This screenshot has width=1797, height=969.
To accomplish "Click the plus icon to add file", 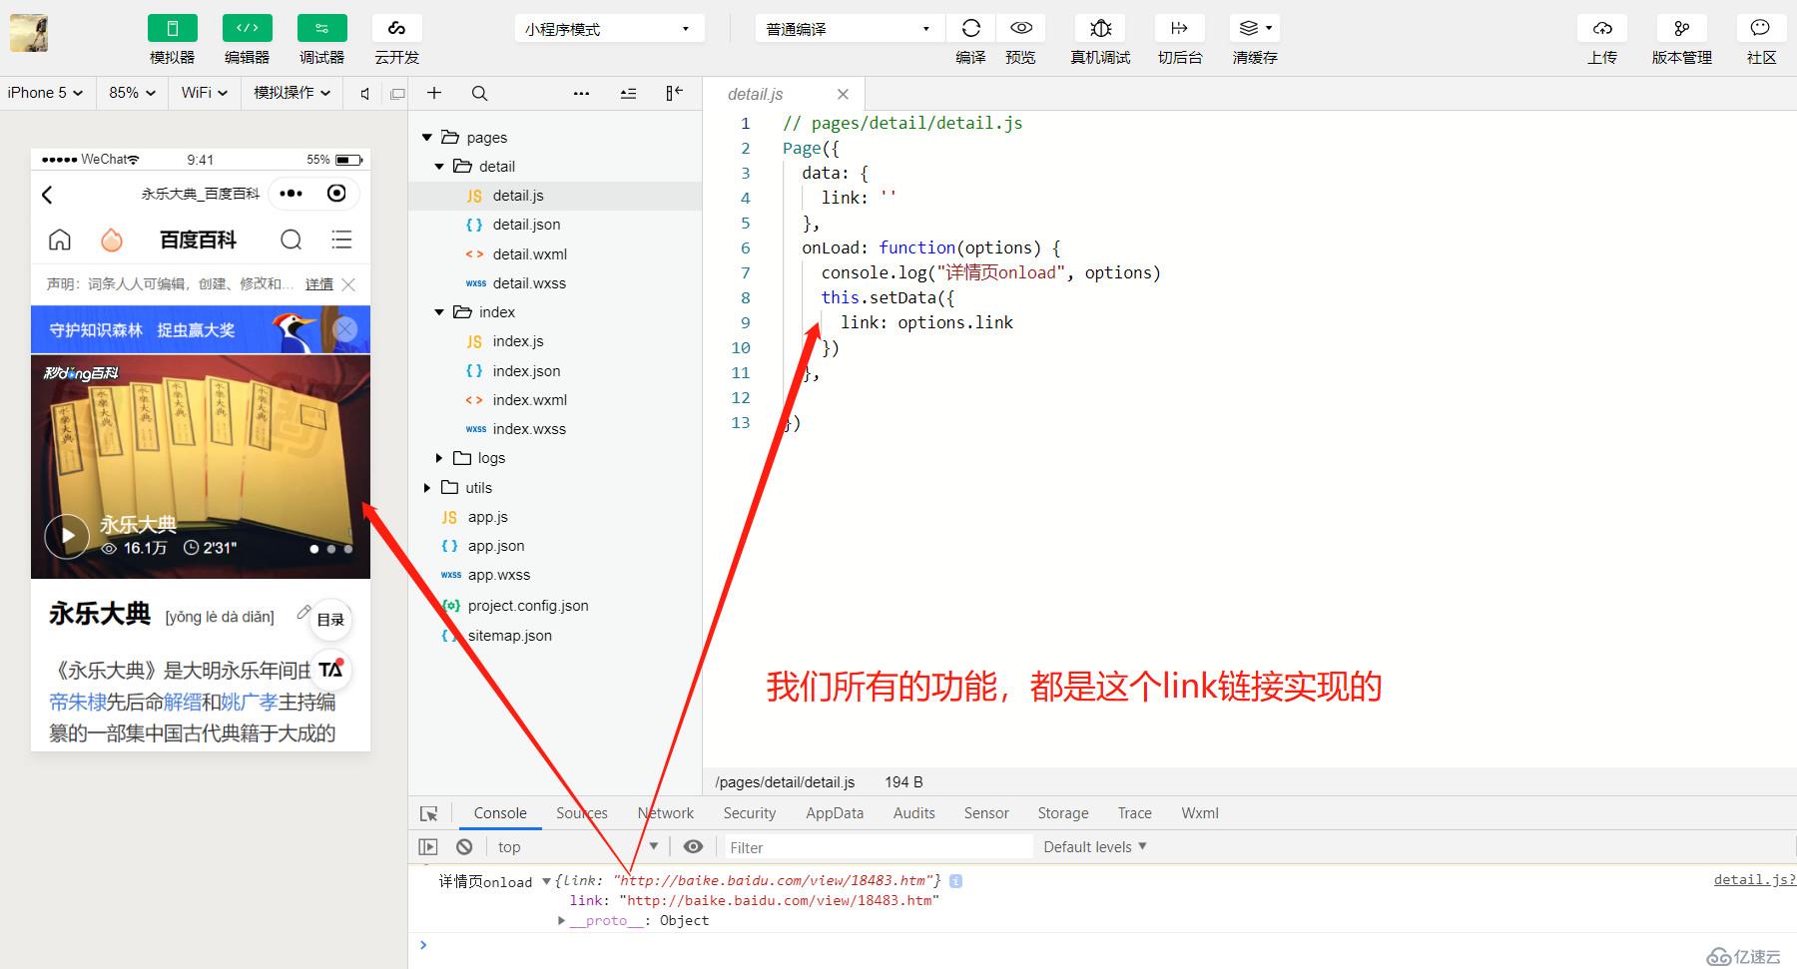I will [434, 93].
